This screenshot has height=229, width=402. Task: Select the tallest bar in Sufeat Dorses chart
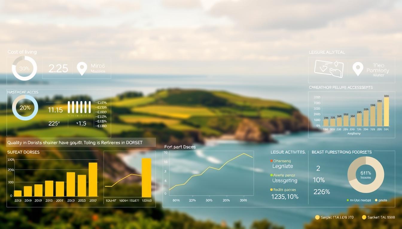click(x=92, y=179)
